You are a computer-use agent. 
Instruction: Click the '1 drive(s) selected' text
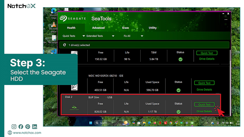click(79, 45)
